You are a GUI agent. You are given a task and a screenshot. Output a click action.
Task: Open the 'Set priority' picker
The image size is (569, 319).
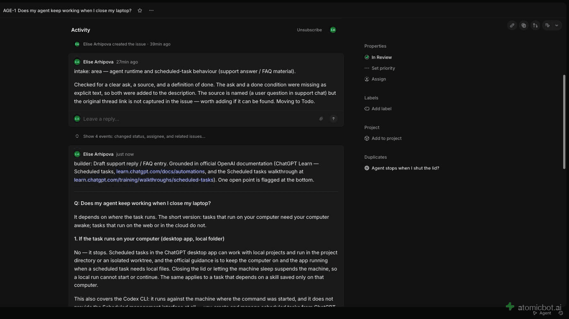tap(380, 68)
